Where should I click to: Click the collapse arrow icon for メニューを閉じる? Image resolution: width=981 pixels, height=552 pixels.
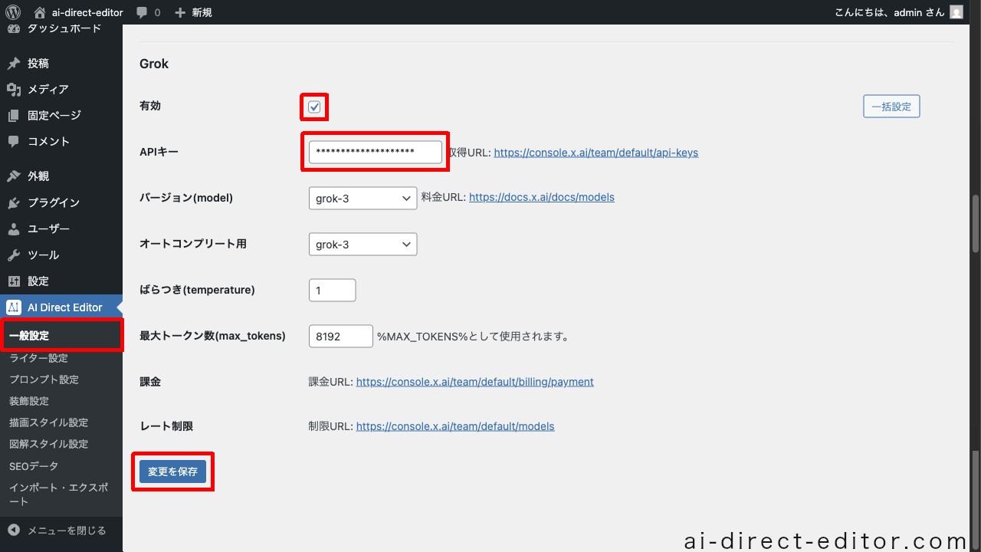point(14,531)
